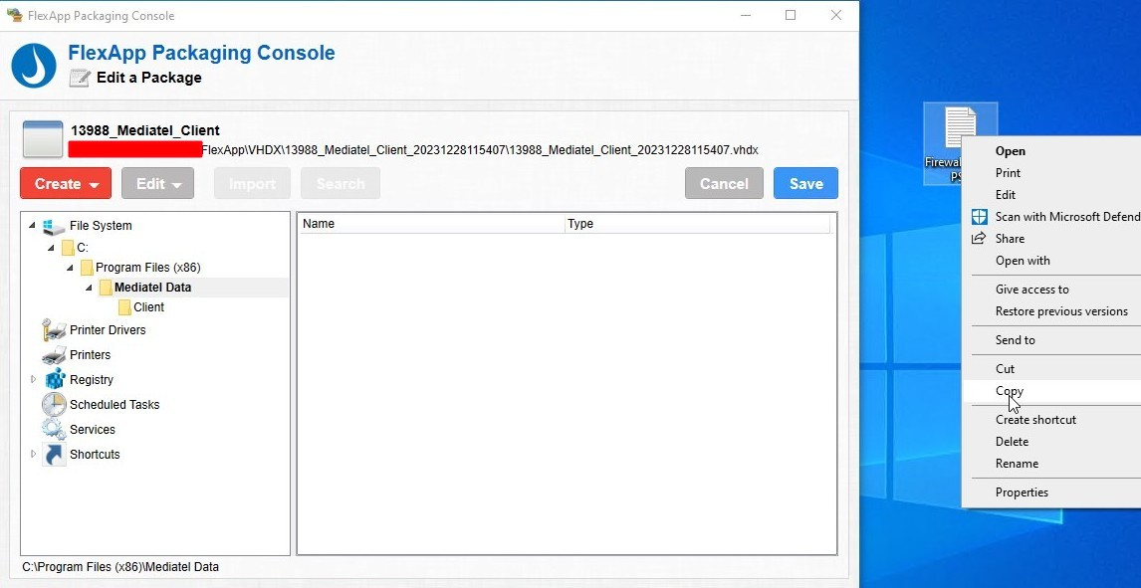Choose Print in the context menu
This screenshot has width=1141, height=588.
[x=1051, y=173]
